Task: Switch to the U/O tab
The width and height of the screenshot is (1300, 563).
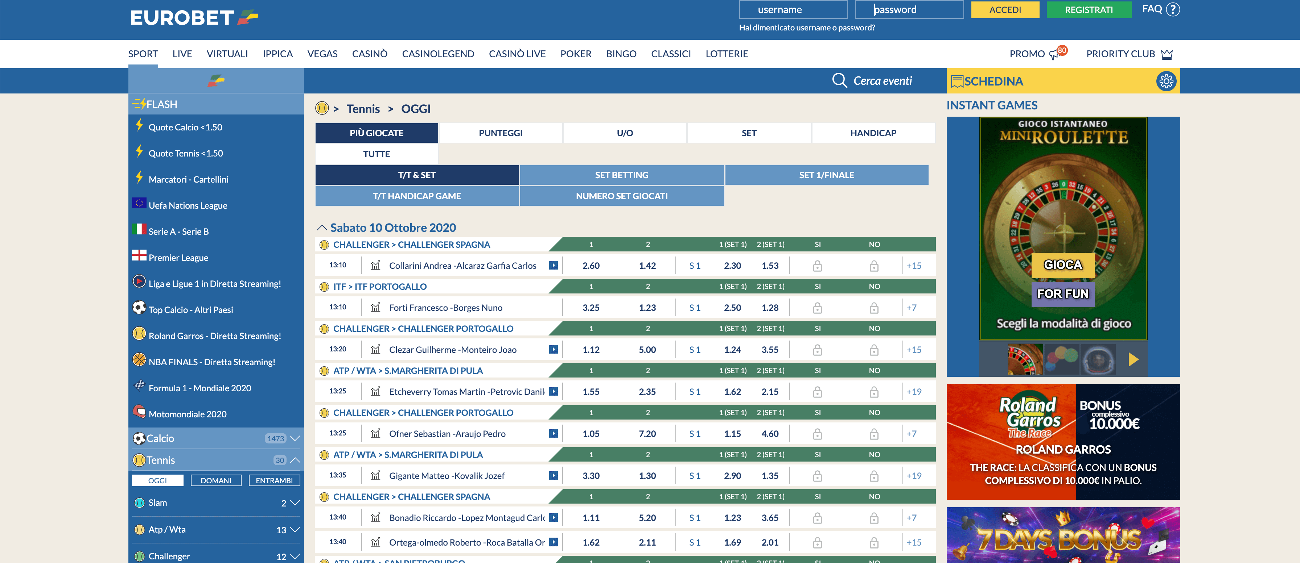Action: pos(625,133)
